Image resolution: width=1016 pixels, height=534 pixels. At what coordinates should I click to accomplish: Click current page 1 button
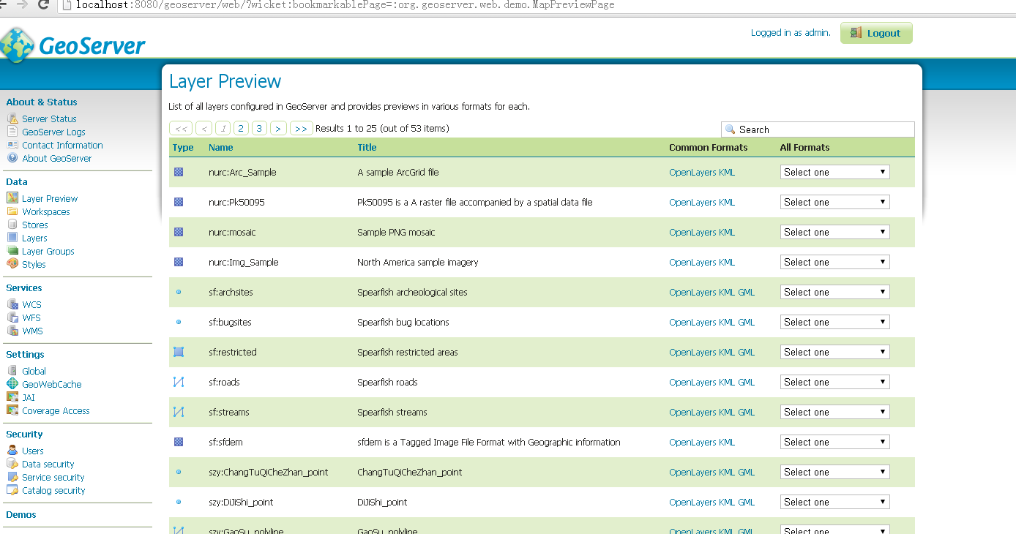(x=223, y=128)
